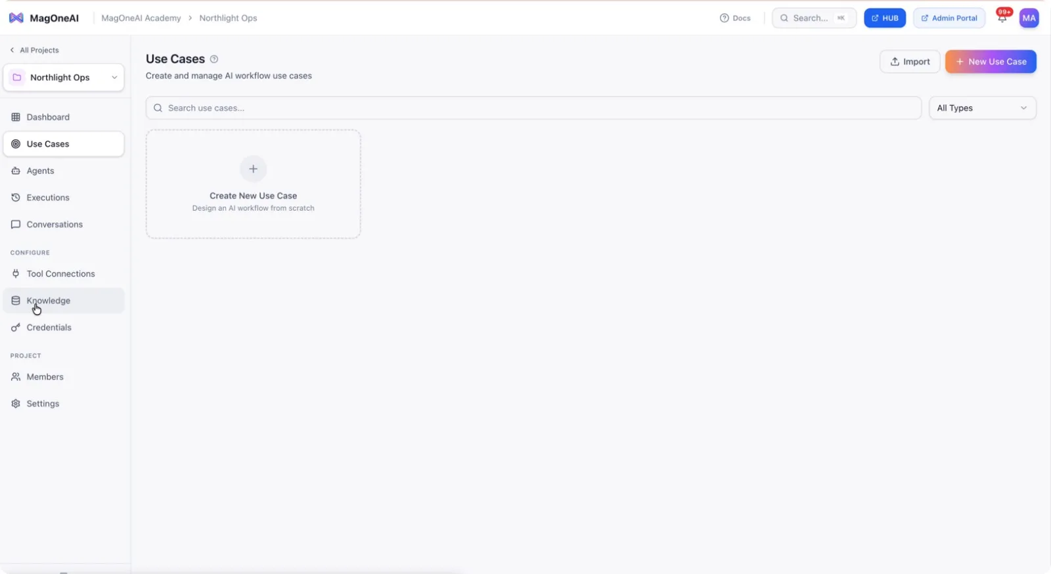
Task: Open Tool Connections under Configure
Action: click(x=64, y=274)
